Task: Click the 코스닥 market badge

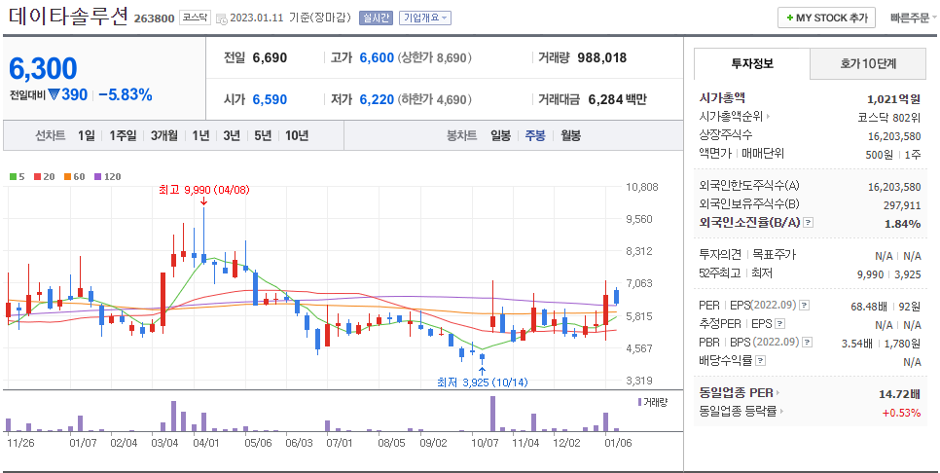Action: (195, 18)
